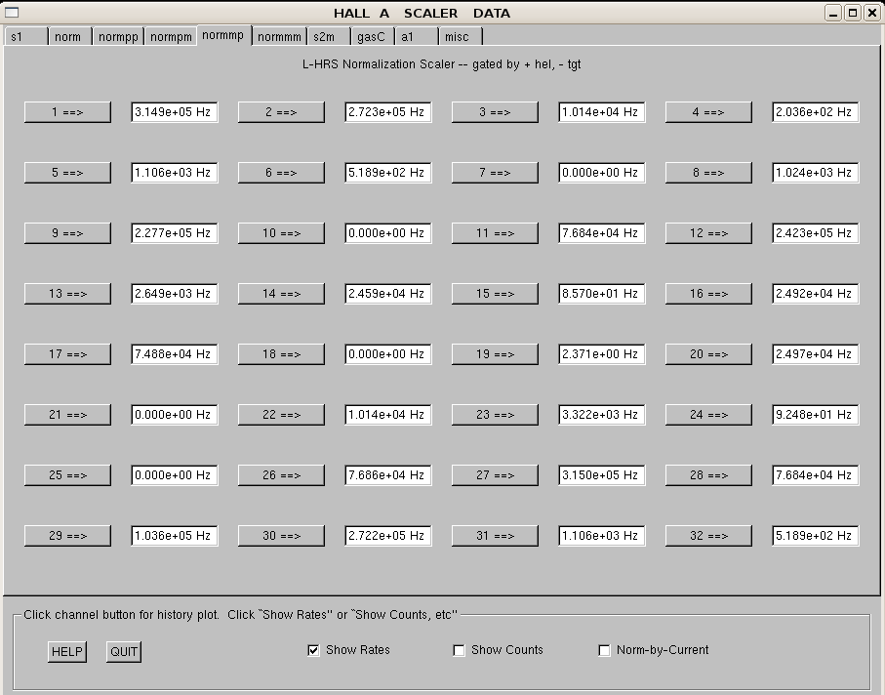Click the channel 23 button
The image size is (885, 695).
pyautogui.click(x=495, y=415)
